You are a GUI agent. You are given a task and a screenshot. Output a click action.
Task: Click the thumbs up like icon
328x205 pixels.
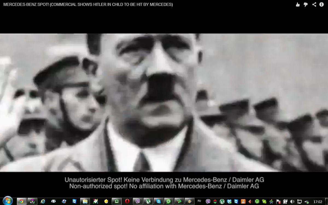tap(298, 4)
